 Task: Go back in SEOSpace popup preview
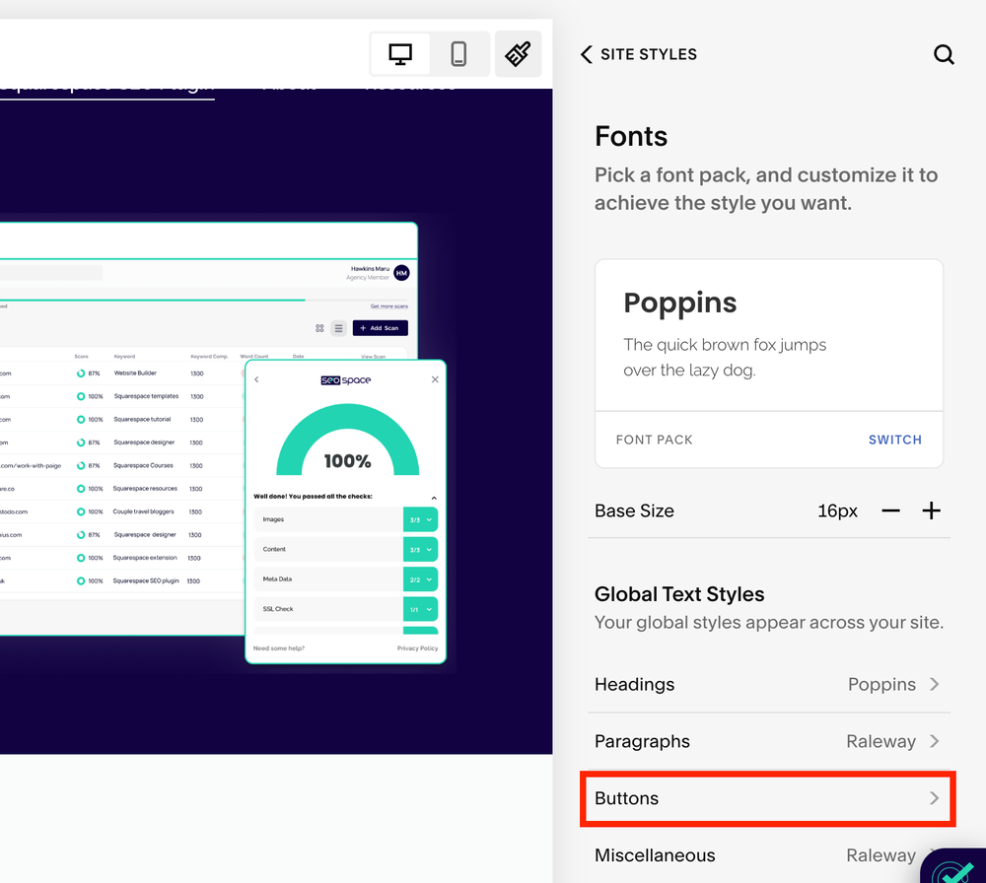coord(256,379)
